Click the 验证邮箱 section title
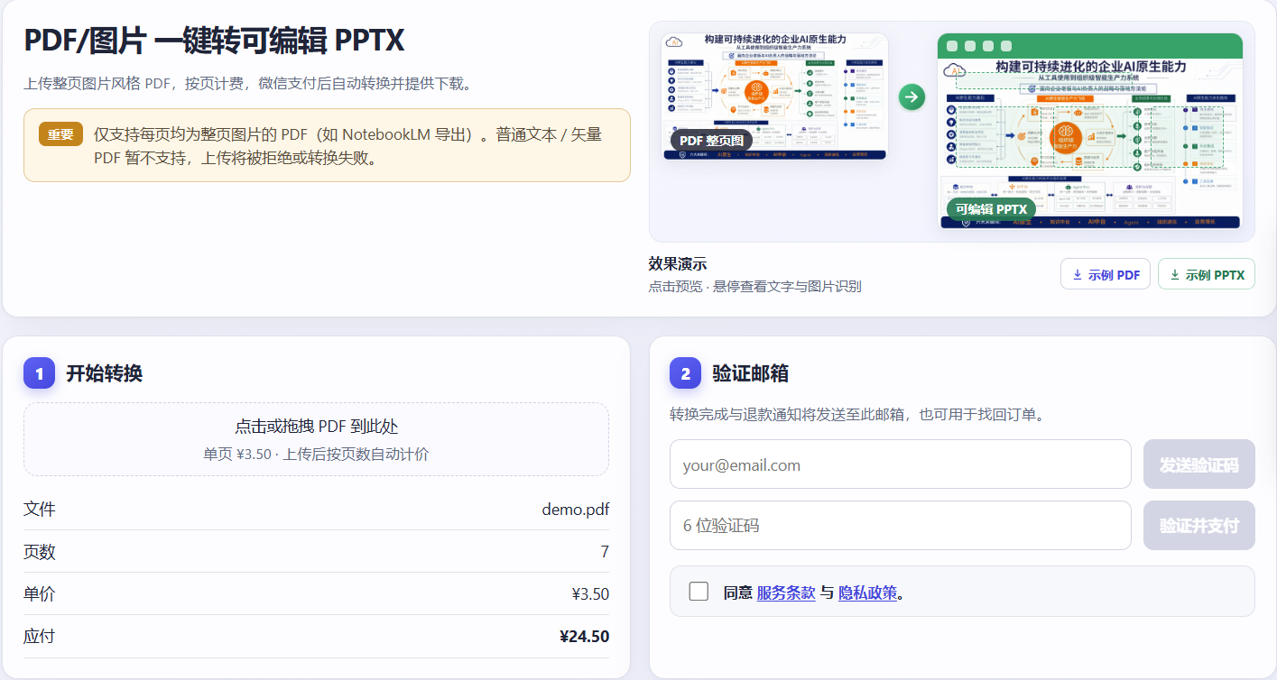Image resolution: width=1277 pixels, height=680 pixels. (x=750, y=373)
